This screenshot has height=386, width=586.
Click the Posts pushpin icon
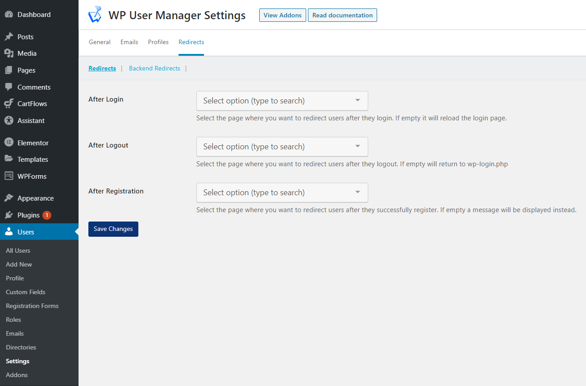tap(9, 37)
